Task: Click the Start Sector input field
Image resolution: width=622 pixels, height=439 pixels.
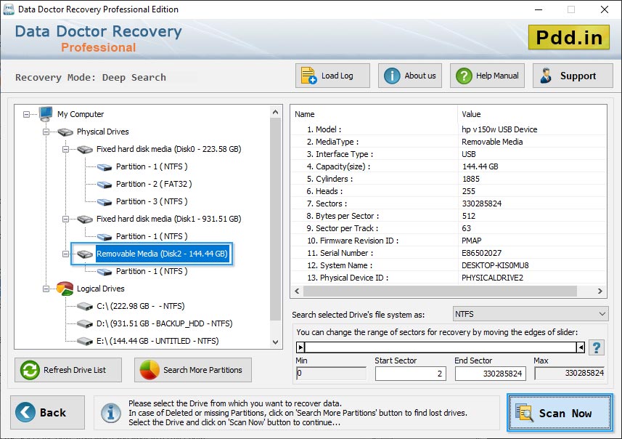Action: [x=411, y=374]
